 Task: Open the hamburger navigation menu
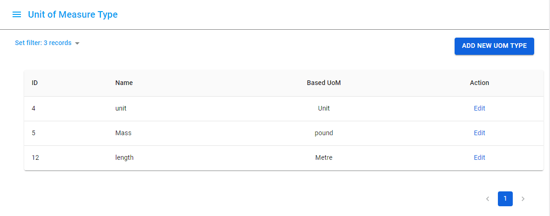point(17,14)
